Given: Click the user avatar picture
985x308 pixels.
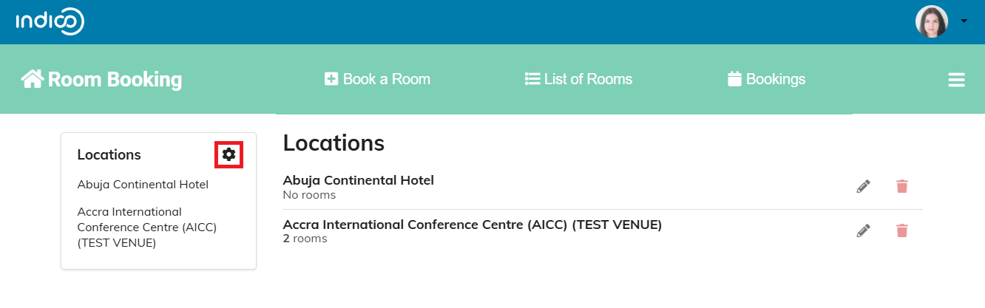Looking at the screenshot, I should [932, 21].
